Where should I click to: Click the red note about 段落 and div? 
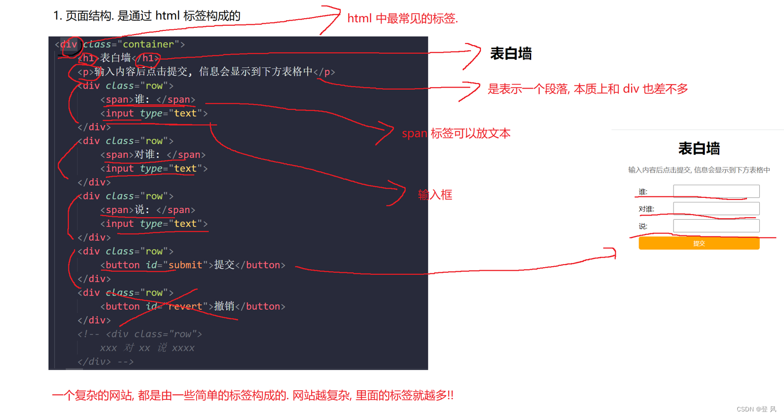click(x=588, y=89)
